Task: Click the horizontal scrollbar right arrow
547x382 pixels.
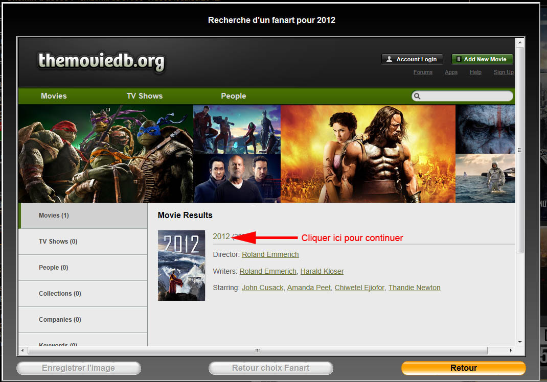Action: [511, 350]
